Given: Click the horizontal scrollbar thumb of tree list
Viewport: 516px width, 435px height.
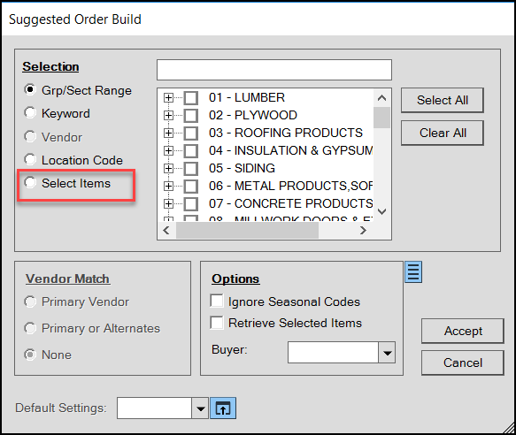Looking at the screenshot, I should click(x=247, y=231).
